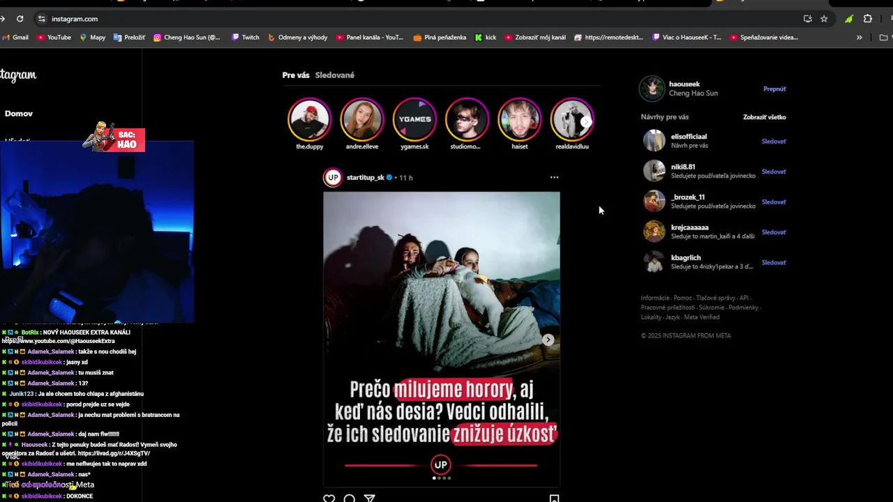This screenshot has height=502, width=893.
Task: Open the Viac o HaouseeK bookmark
Action: pyautogui.click(x=687, y=38)
